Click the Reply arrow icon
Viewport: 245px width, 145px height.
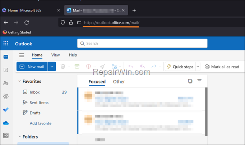(131, 67)
